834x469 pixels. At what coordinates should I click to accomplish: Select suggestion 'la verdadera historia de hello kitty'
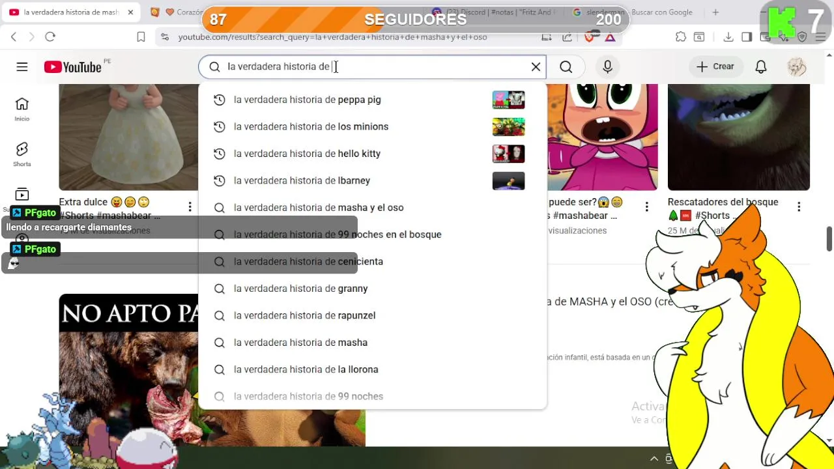point(372,154)
